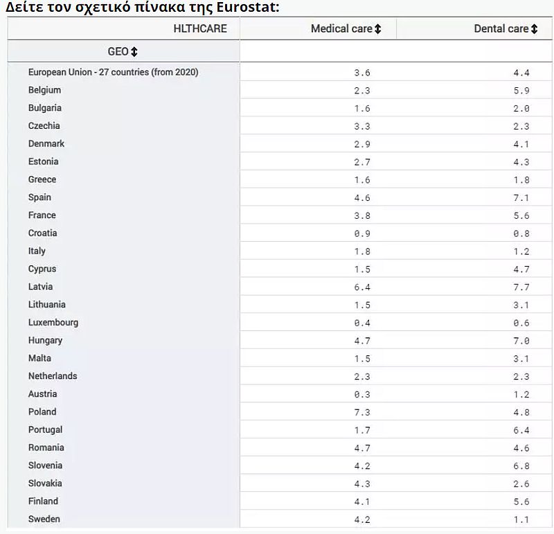Select the Sweden row label
This screenshot has width=554, height=534.
44,519
